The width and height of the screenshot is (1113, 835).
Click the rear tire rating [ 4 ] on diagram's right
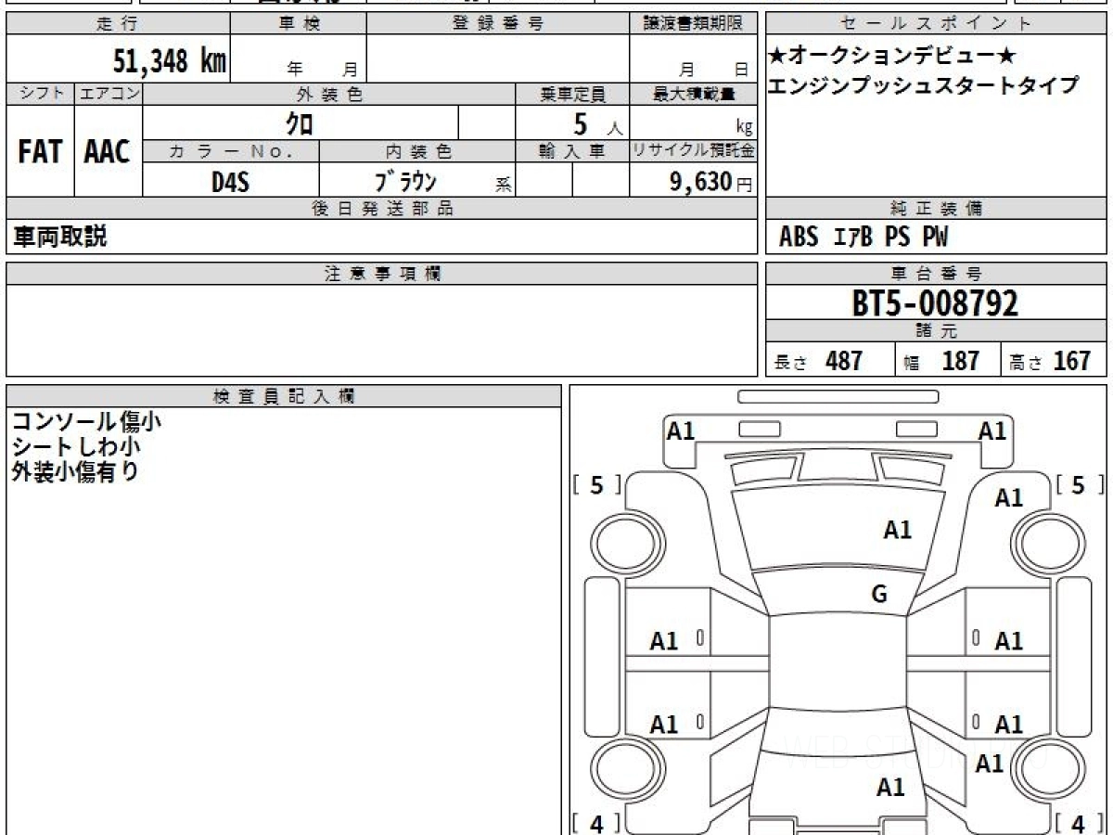pos(1078,822)
